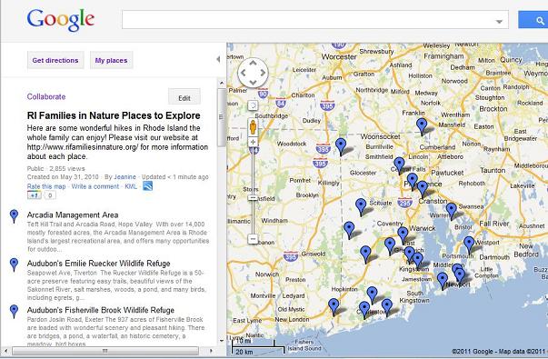Click the Collaborate link
This screenshot has height=359, width=548.
46,97
